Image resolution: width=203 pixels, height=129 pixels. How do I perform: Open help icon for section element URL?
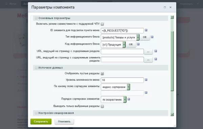(x=156, y=59)
